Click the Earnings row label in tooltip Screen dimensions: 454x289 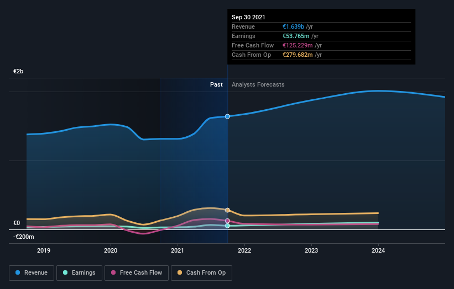[243, 36]
